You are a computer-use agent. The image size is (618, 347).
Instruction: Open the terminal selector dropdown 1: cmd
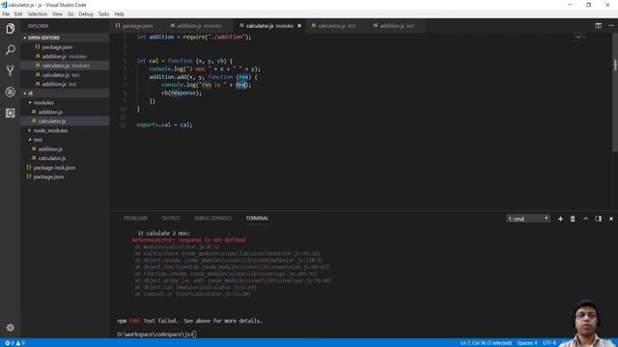[528, 219]
